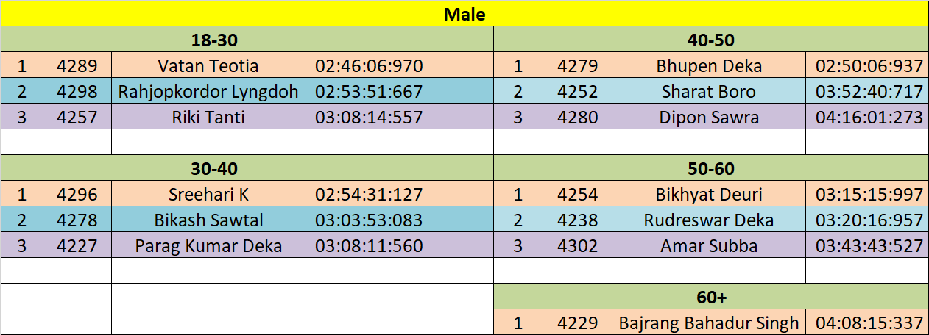The width and height of the screenshot is (929, 335).
Task: Click the yellow Male header cell
Action: coord(464,14)
